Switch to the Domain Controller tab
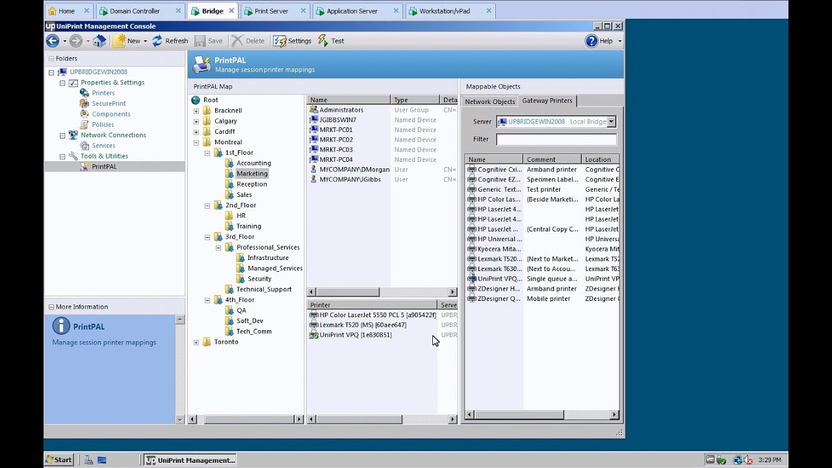The width and height of the screenshot is (832, 468). (x=135, y=11)
